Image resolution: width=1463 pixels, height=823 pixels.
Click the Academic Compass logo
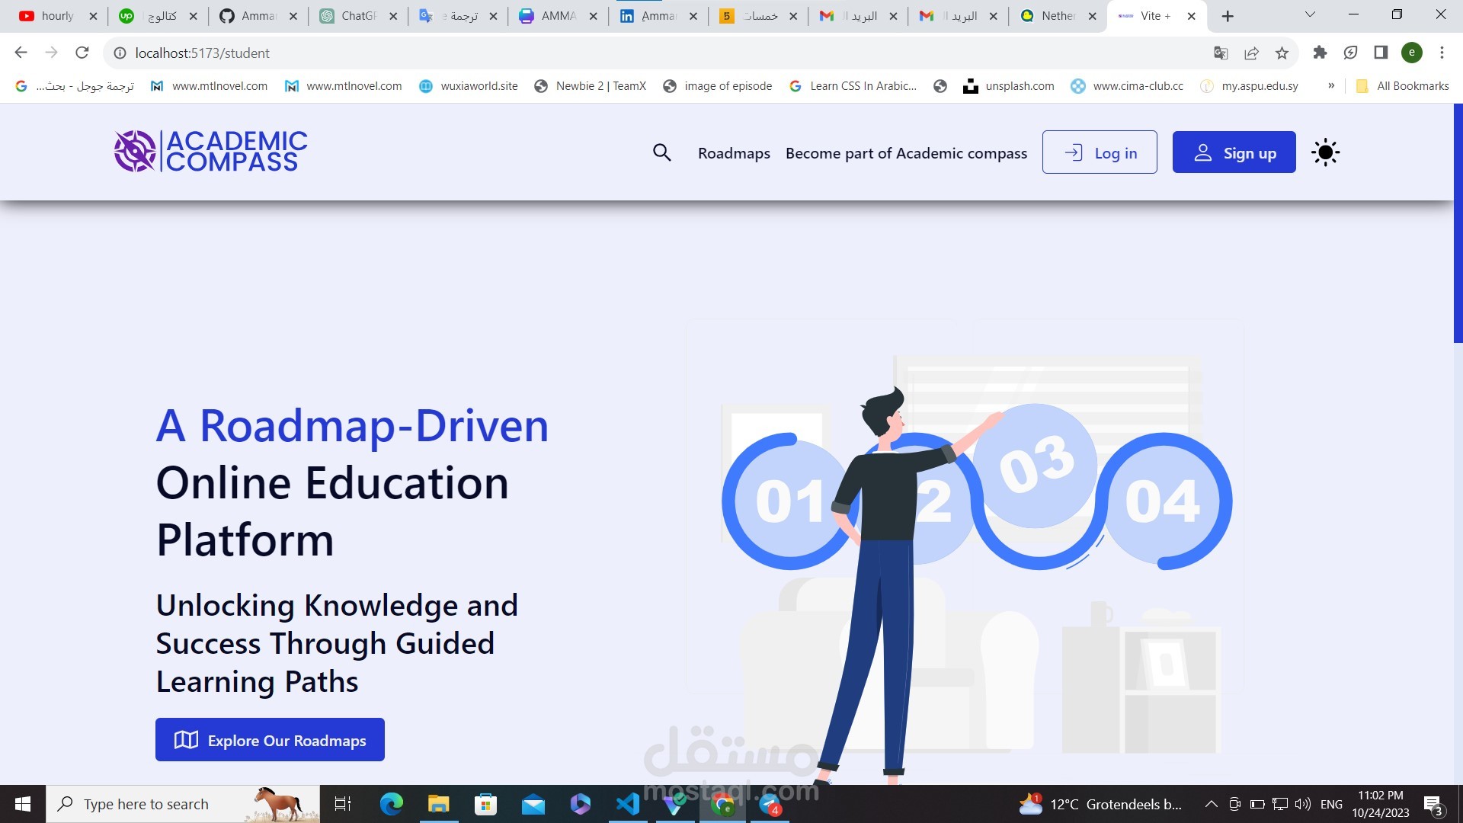tap(210, 151)
